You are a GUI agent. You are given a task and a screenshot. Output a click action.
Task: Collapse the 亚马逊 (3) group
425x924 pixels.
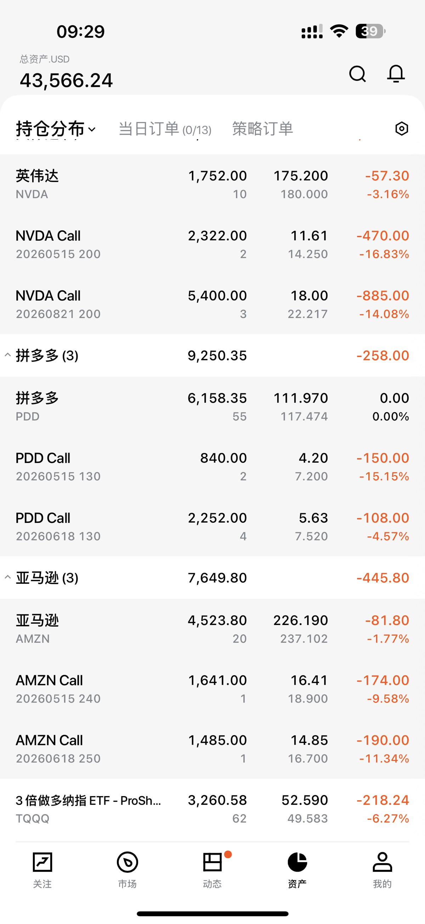pos(7,577)
